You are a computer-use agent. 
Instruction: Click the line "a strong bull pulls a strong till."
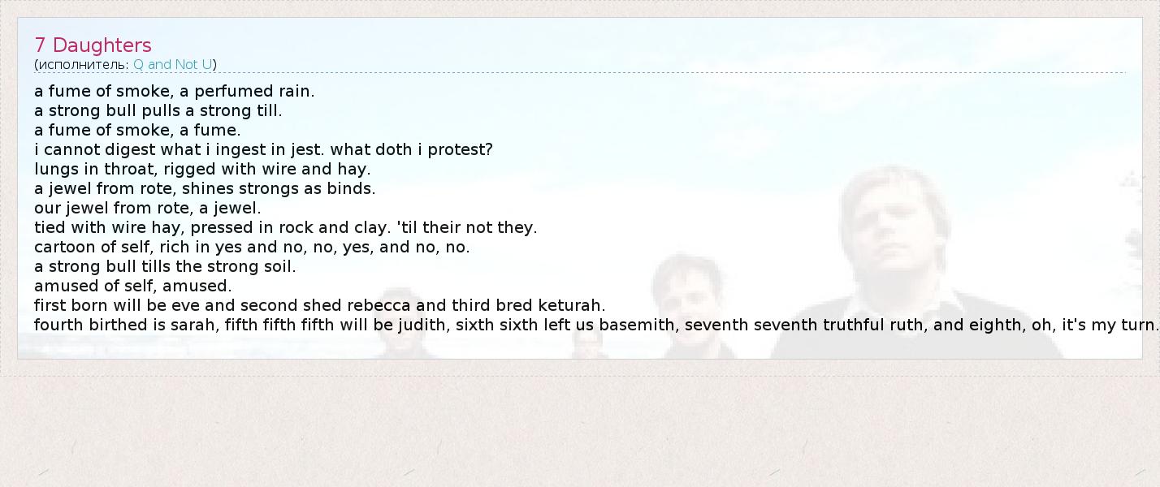tap(158, 110)
